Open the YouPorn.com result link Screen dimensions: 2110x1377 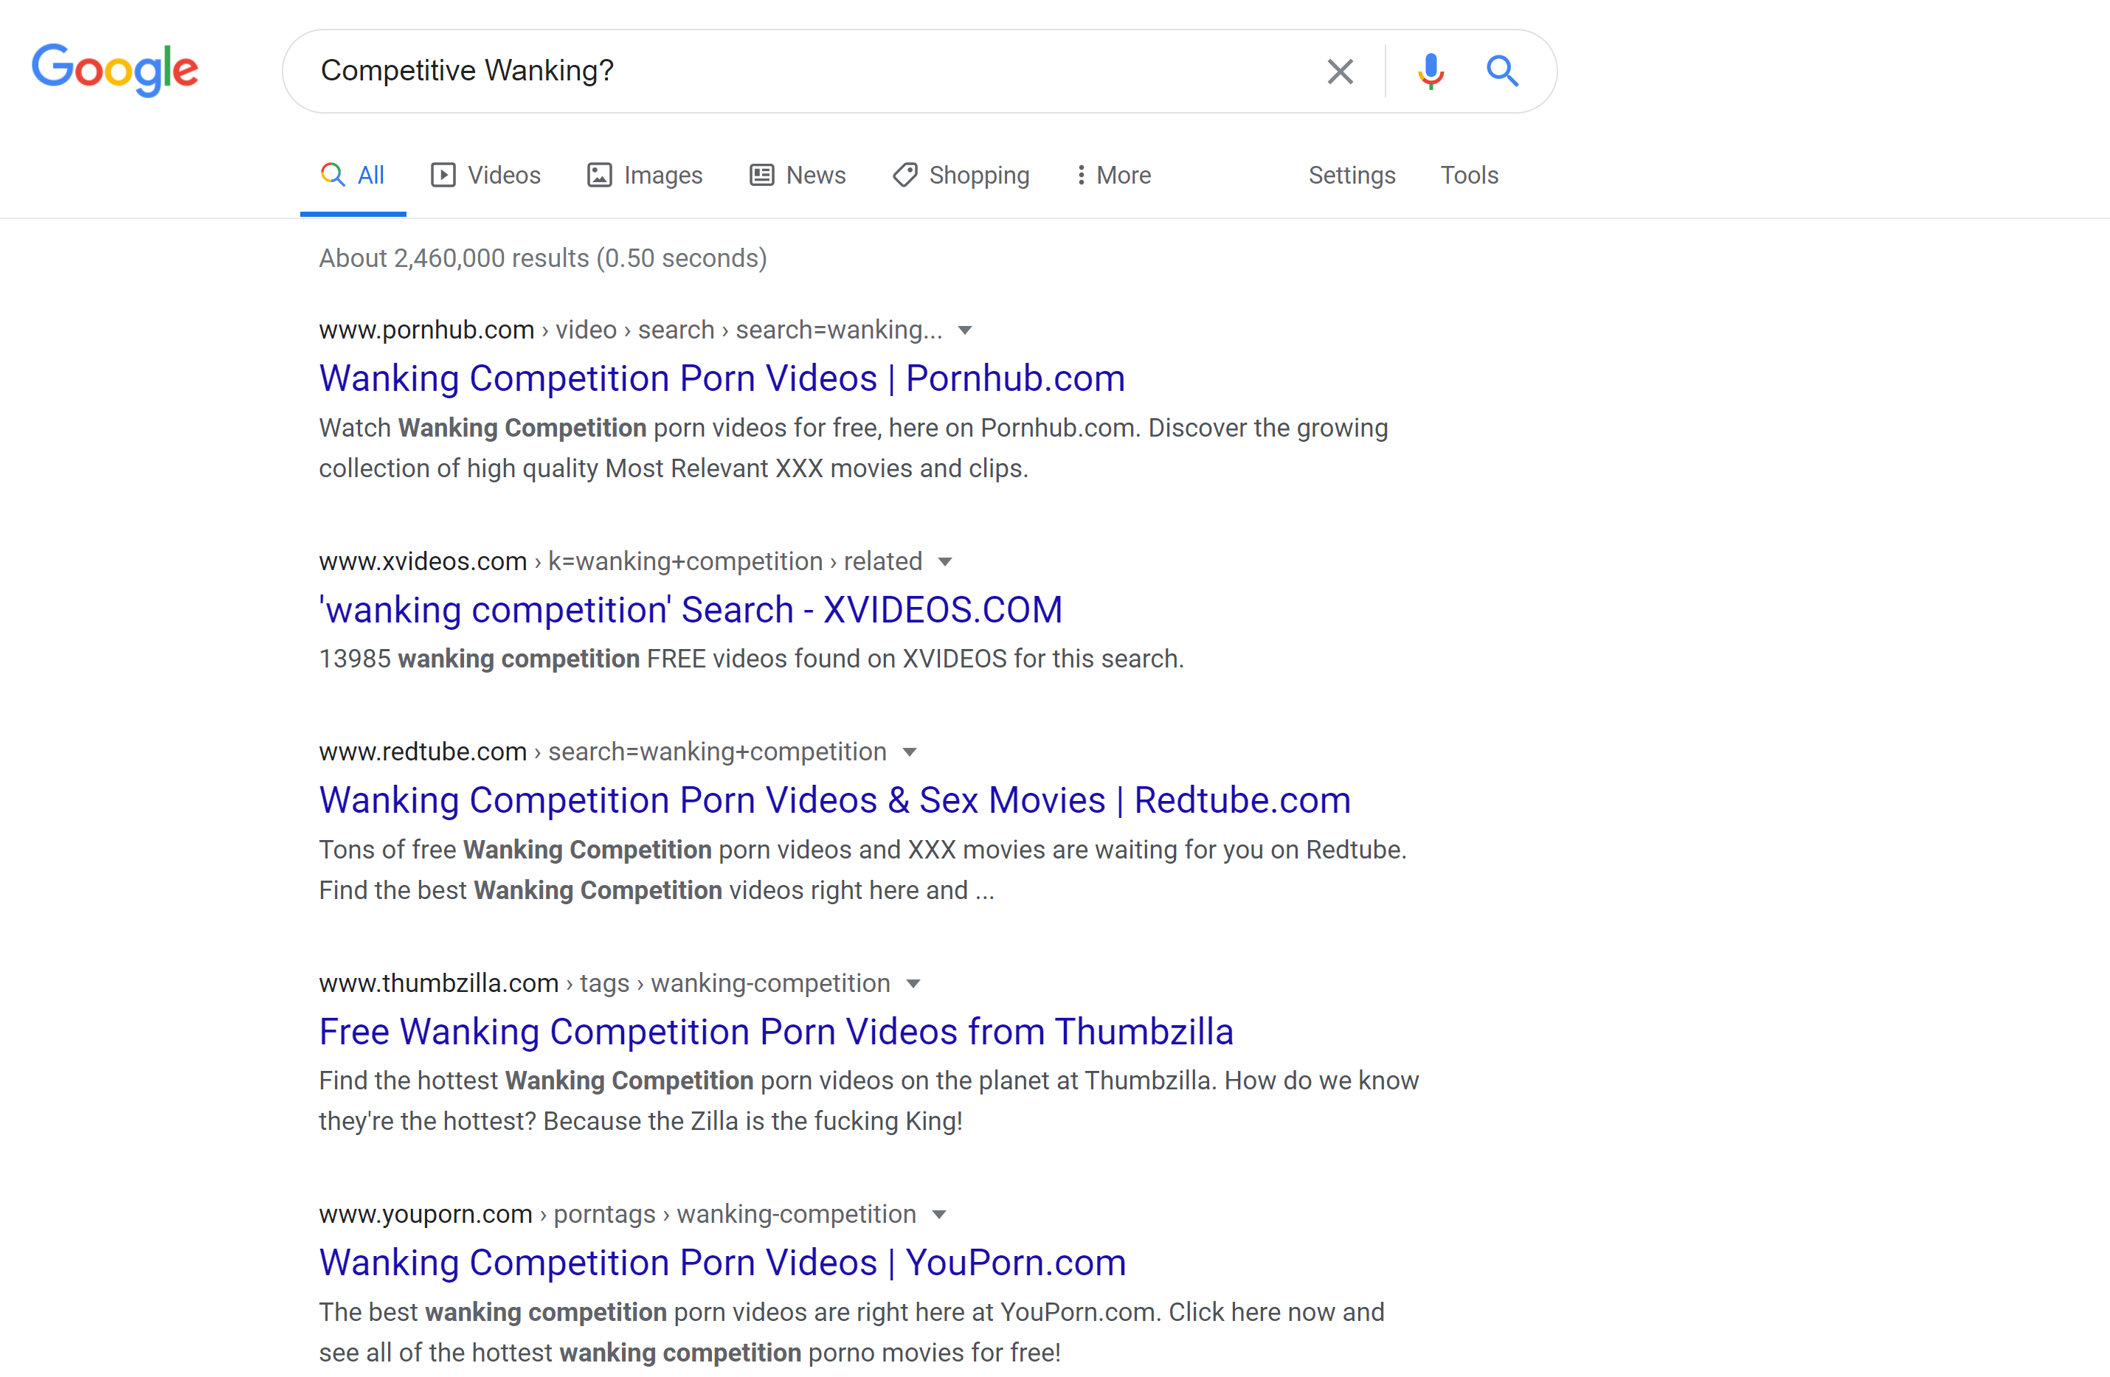(722, 1262)
